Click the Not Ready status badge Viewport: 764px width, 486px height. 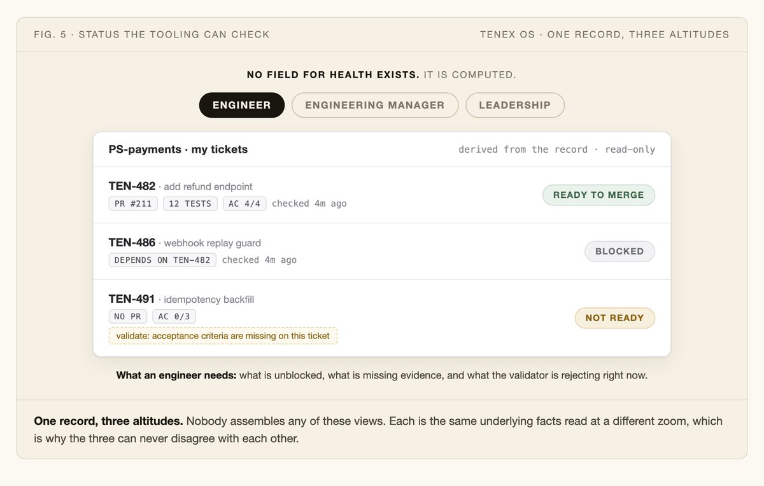614,318
